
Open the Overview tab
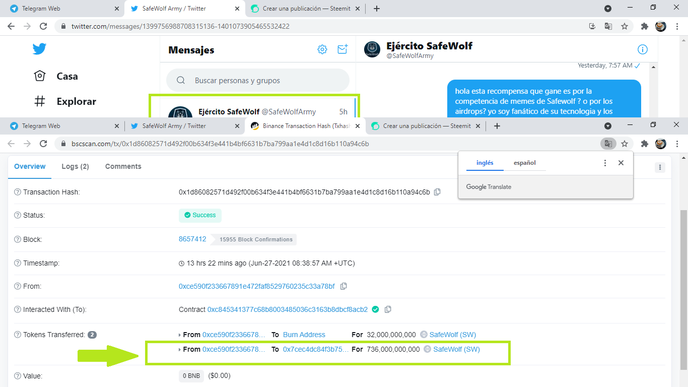pos(30,166)
